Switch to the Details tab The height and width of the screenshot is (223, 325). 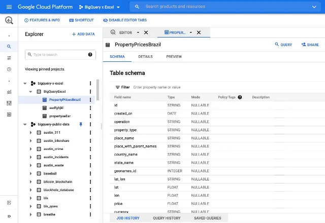(145, 57)
